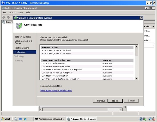Select the Confirmation wizard step

point(25,52)
